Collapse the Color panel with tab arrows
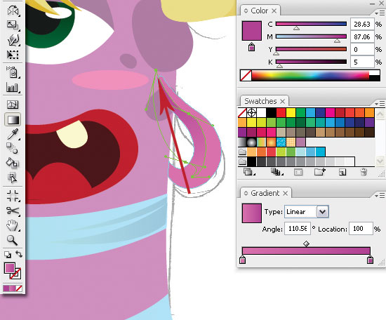 [x=246, y=11]
